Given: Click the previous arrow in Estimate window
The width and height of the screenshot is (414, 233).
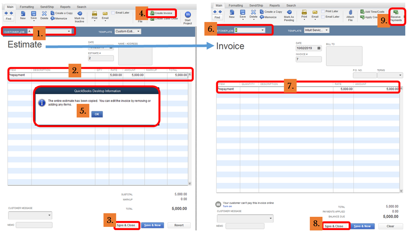Looking at the screenshot, I should 6,13.
